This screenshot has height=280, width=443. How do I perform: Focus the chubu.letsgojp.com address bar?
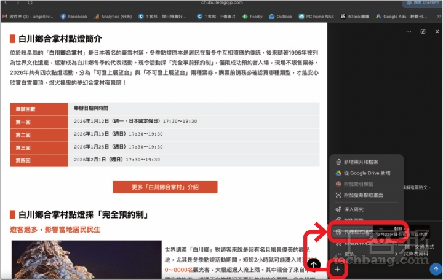[x=221, y=2]
